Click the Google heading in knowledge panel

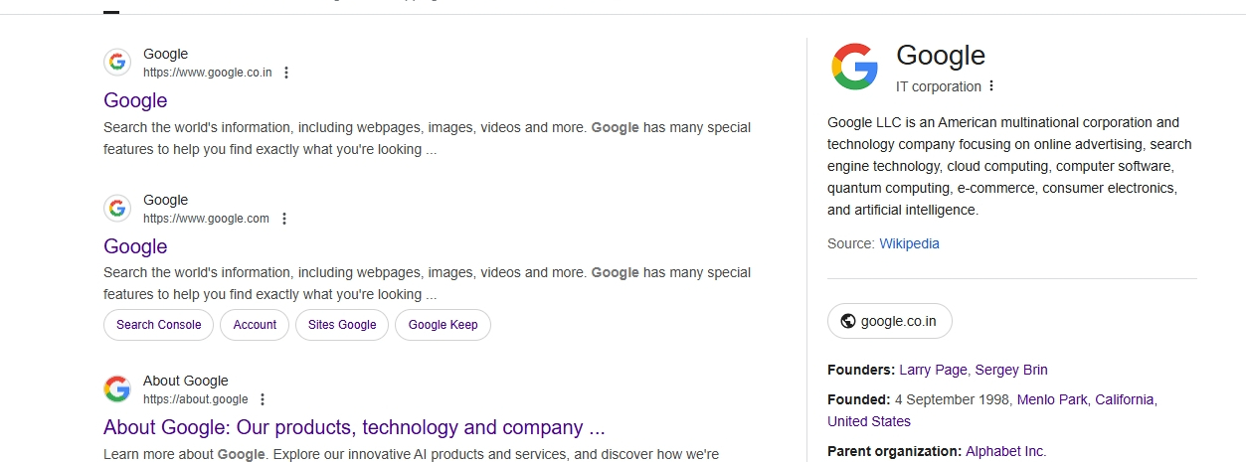tap(941, 56)
